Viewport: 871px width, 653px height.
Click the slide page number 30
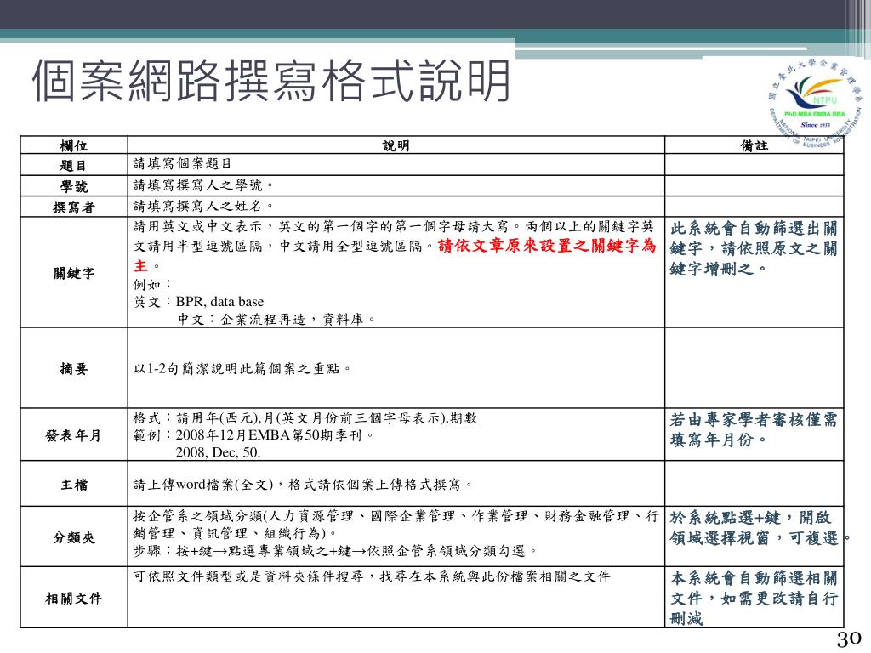coord(849,639)
